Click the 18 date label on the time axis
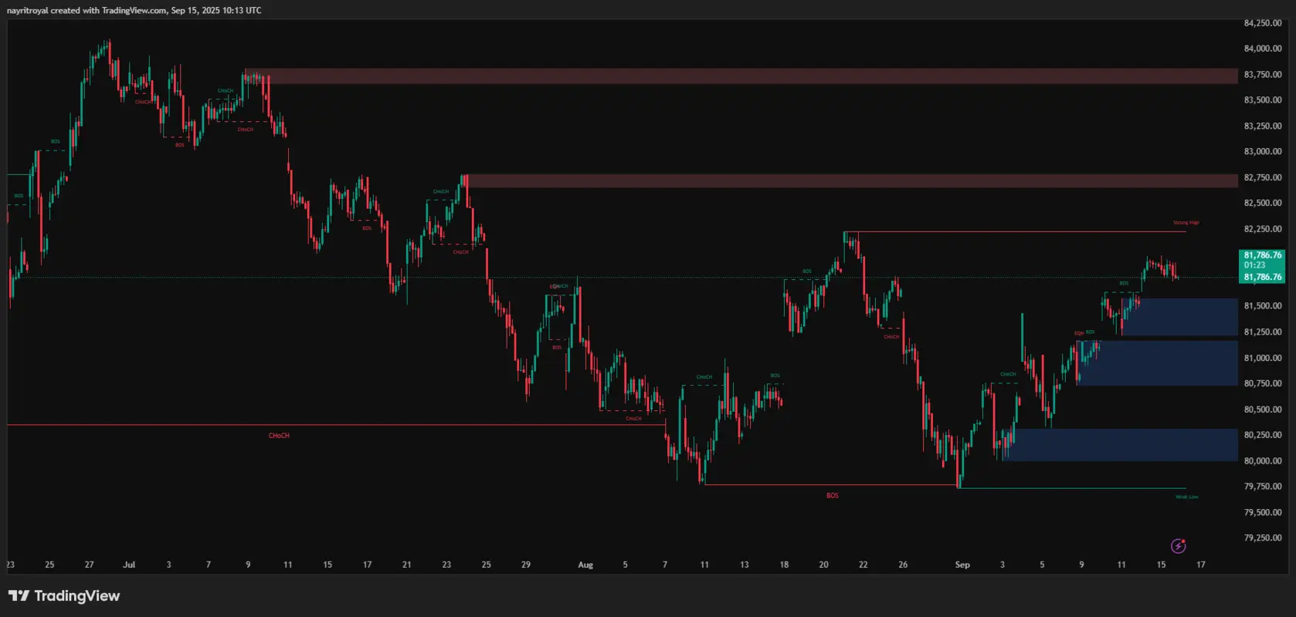 point(784,565)
